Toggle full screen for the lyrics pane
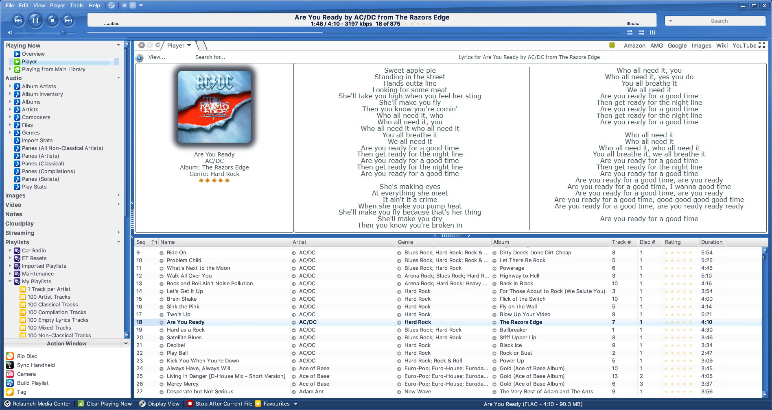Screen dimensions: 772x410 click(x=762, y=45)
